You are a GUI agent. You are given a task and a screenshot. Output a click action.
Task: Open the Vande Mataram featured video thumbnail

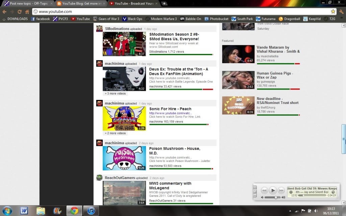click(238, 54)
